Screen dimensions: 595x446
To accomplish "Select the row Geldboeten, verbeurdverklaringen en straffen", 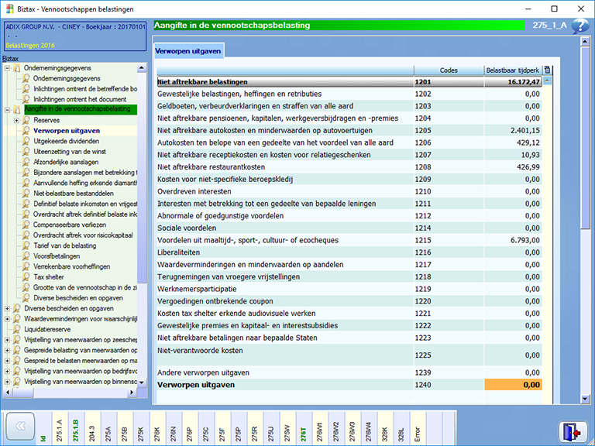I will coord(349,106).
